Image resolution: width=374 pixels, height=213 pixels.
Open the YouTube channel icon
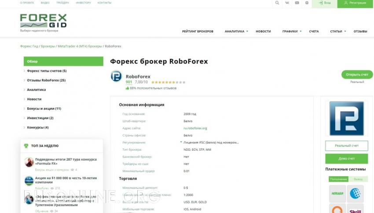pyautogui.click(x=297, y=3)
